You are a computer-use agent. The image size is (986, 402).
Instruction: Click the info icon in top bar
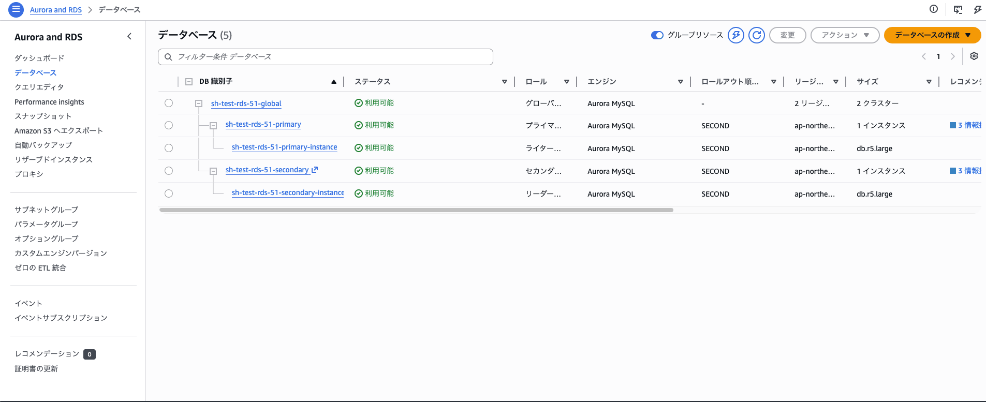tap(934, 9)
